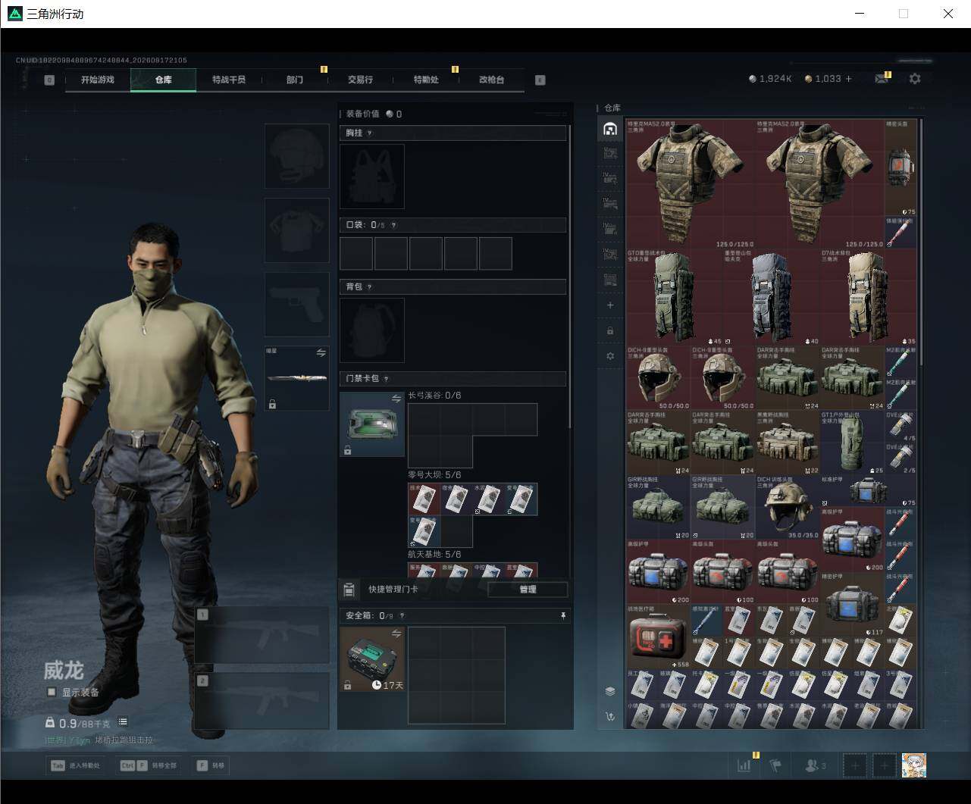Screen dimensions: 971x804
Task: Select the GT1户外登山包 in warehouse
Action: pyautogui.click(x=853, y=443)
